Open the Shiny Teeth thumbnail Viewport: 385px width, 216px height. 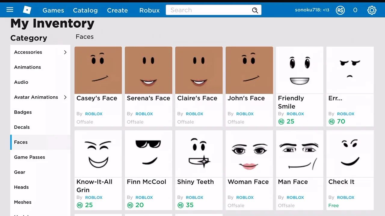(199, 154)
